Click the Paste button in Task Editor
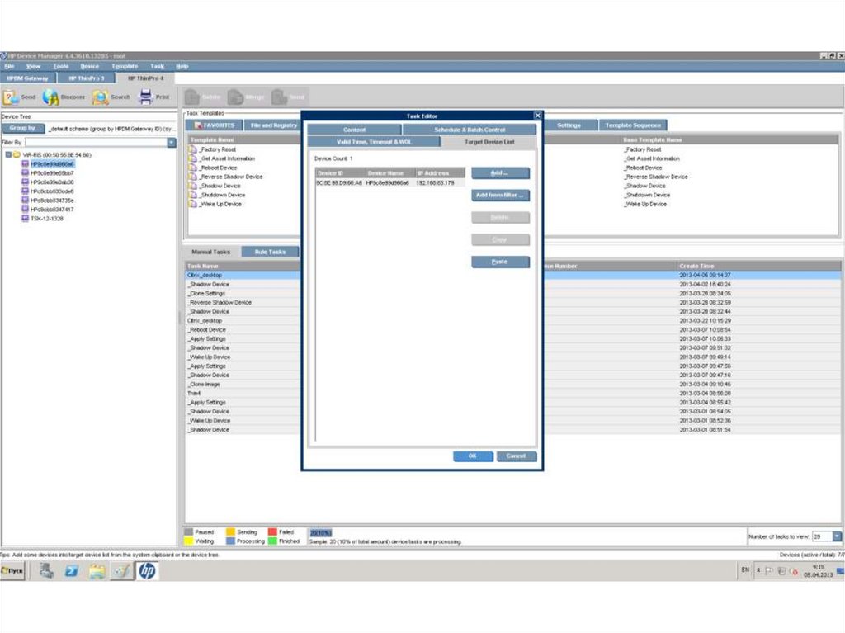The image size is (845, 633). tap(500, 262)
